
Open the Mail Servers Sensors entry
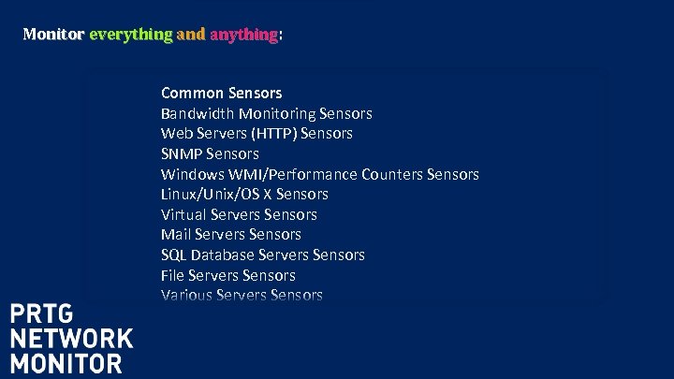(x=230, y=234)
